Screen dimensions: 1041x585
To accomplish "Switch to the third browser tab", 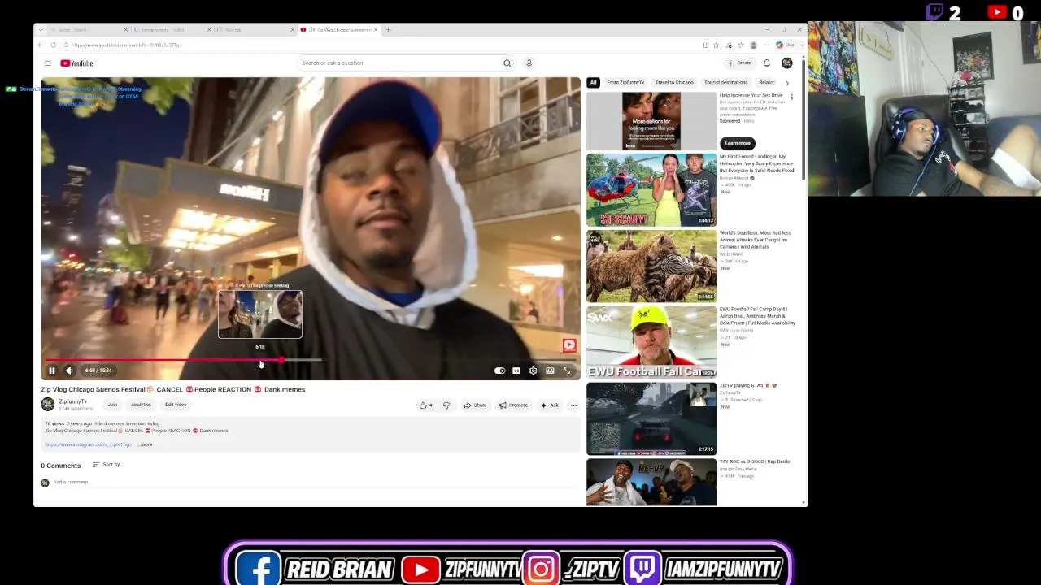I will [x=255, y=30].
